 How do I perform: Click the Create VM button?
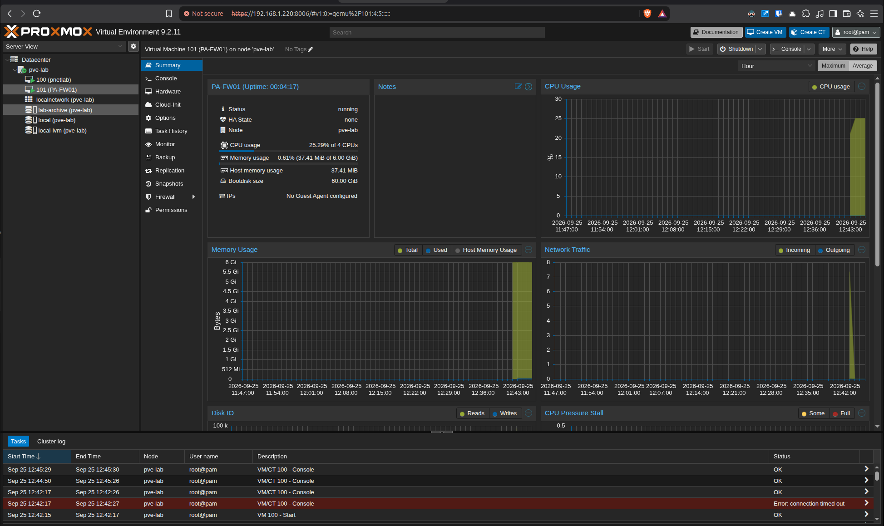pyautogui.click(x=765, y=32)
